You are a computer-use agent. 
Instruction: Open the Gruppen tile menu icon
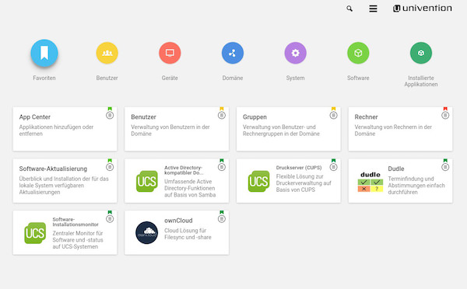click(334, 115)
